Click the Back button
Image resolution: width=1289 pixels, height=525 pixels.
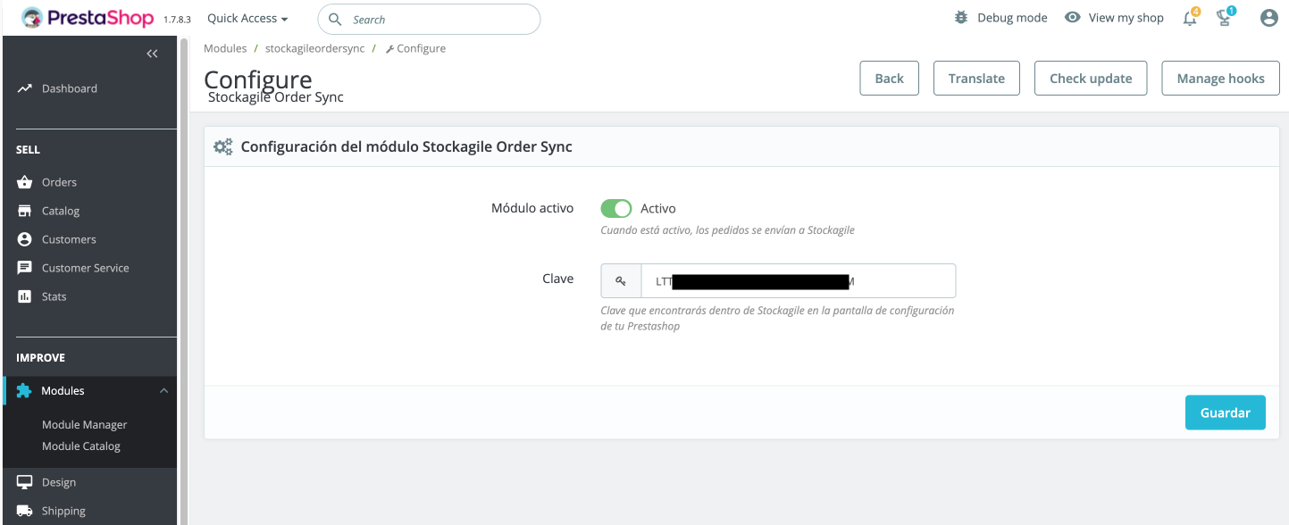pos(890,78)
